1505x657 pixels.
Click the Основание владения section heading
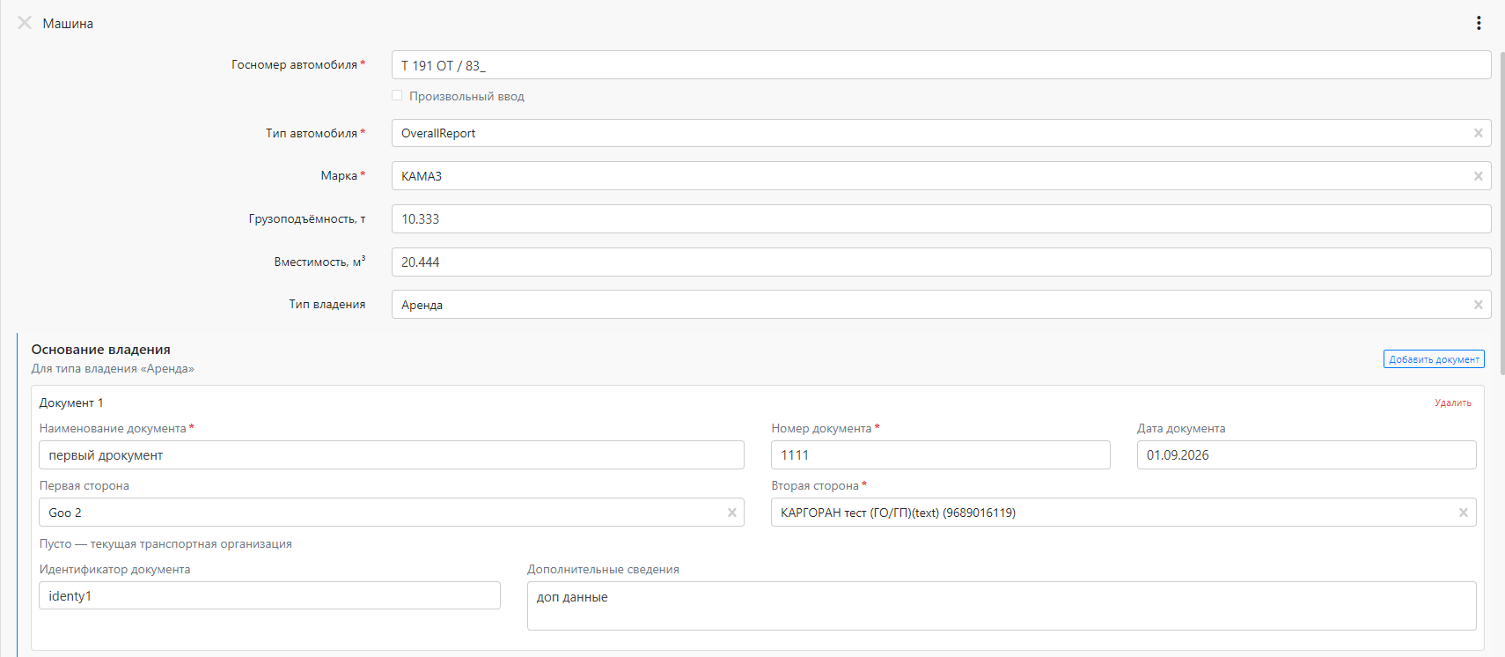click(101, 350)
